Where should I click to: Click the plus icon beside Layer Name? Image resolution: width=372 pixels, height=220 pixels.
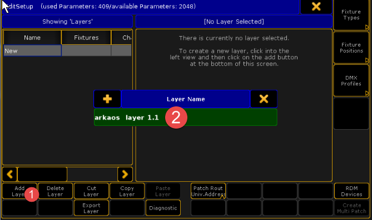click(x=107, y=99)
